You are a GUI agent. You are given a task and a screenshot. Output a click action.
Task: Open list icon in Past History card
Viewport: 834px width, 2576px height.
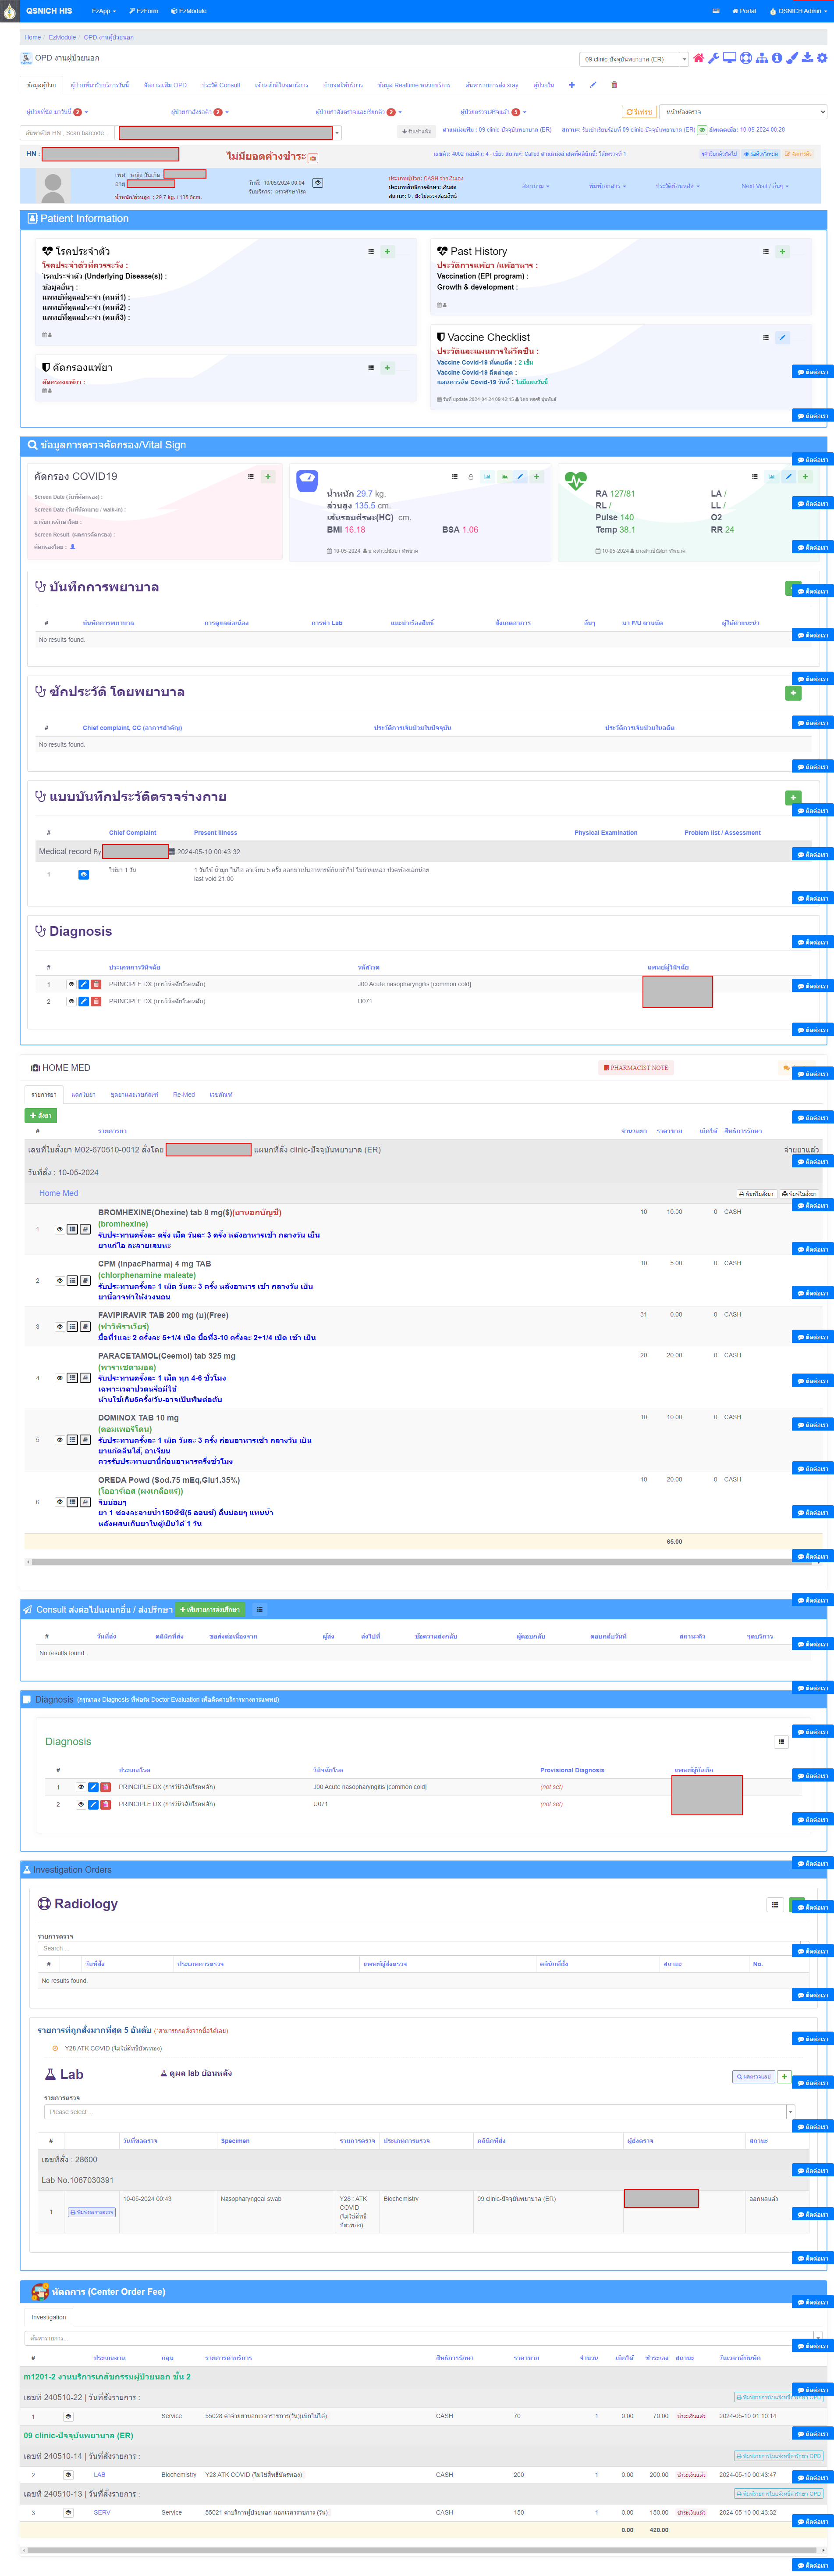[766, 252]
